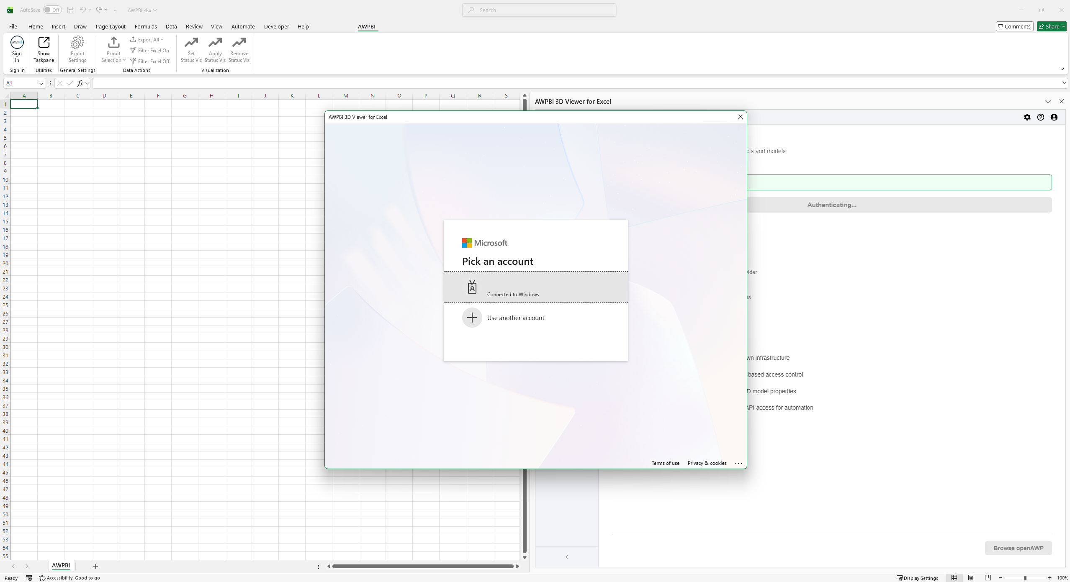1070x582 pixels.
Task: Close the AWPBI sign-in dialog
Action: point(740,117)
